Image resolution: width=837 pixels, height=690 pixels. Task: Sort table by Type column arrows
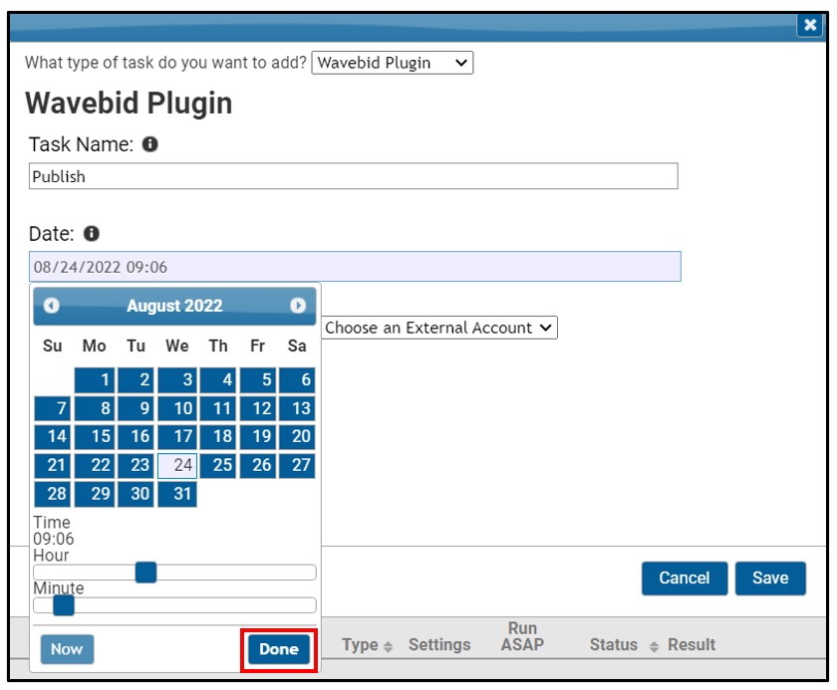[x=388, y=646]
